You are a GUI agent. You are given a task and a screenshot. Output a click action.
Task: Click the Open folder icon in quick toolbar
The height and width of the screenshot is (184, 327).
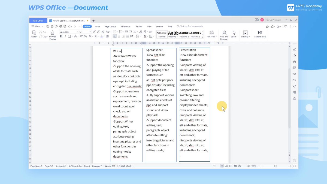48,26
